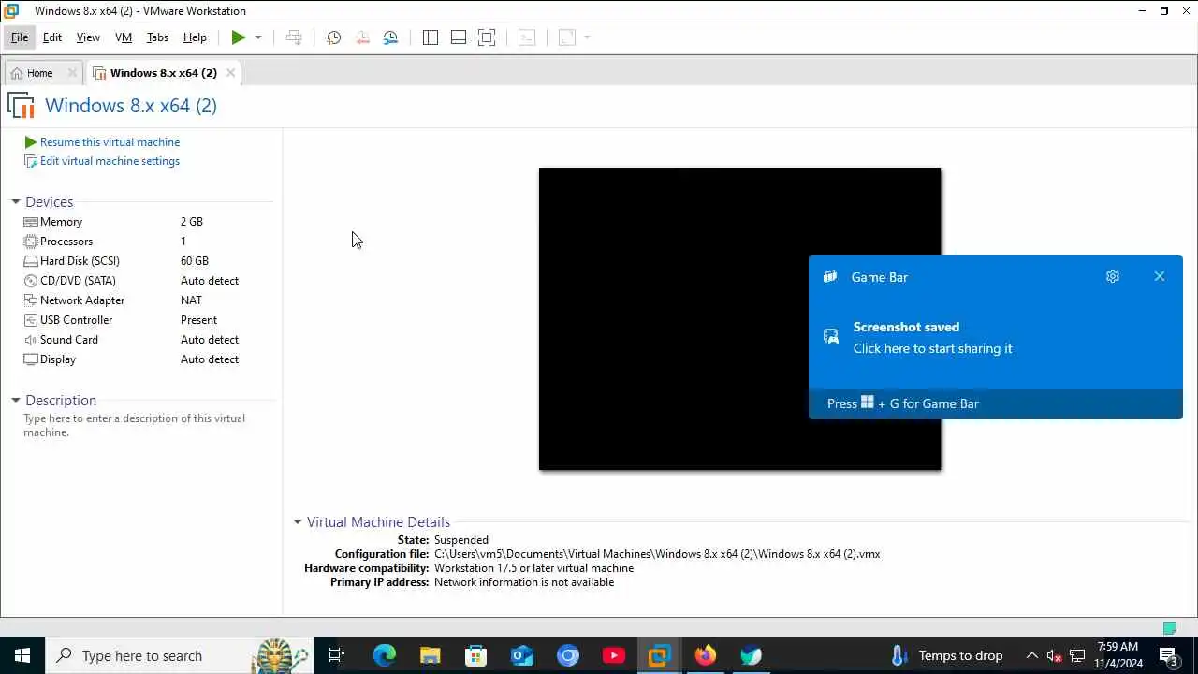Close the Windows 8.x x64 (2) tab
This screenshot has width=1198, height=674.
(x=230, y=73)
